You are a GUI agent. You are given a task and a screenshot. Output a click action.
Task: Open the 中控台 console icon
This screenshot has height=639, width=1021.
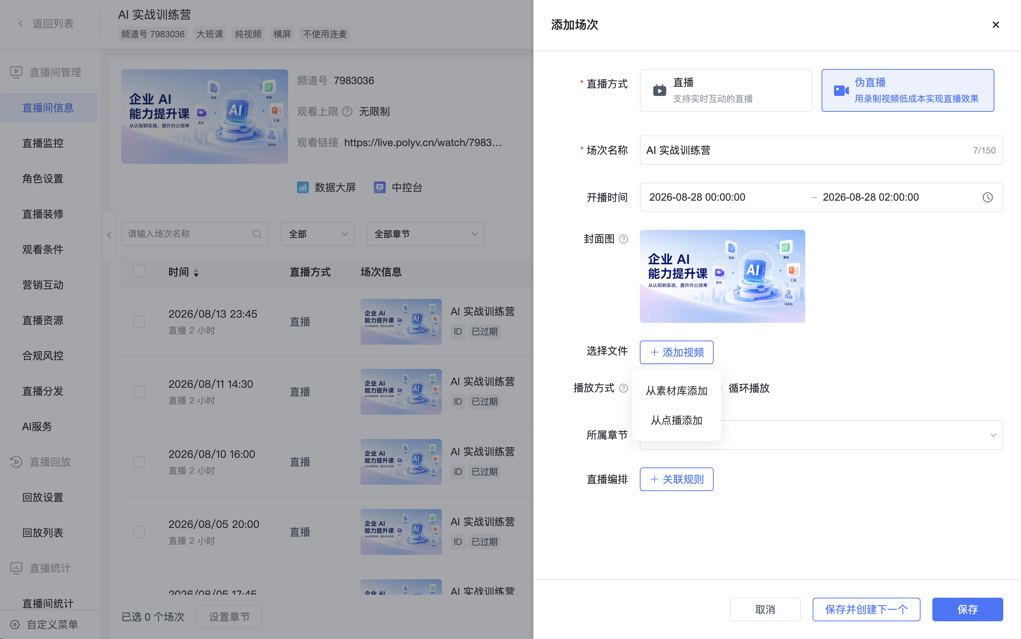pos(379,187)
